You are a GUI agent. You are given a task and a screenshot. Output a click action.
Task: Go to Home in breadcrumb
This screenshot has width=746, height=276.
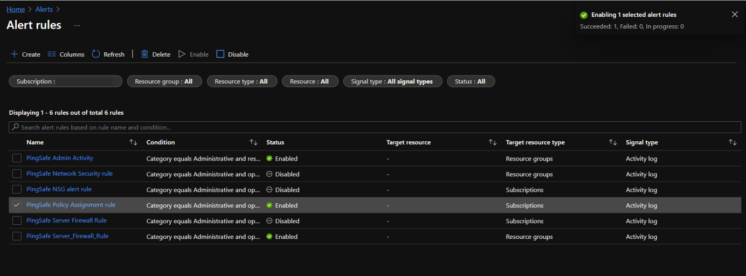coord(16,9)
